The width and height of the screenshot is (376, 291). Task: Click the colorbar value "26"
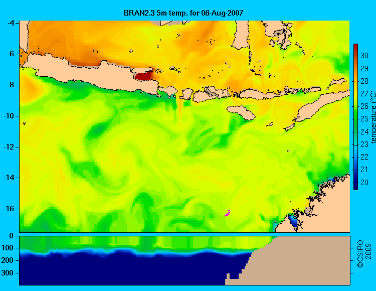[x=364, y=106]
